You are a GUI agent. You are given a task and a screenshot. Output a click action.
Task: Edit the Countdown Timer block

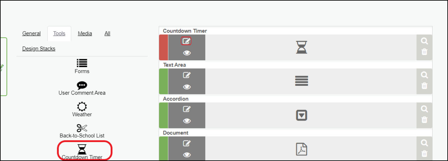[187, 41]
